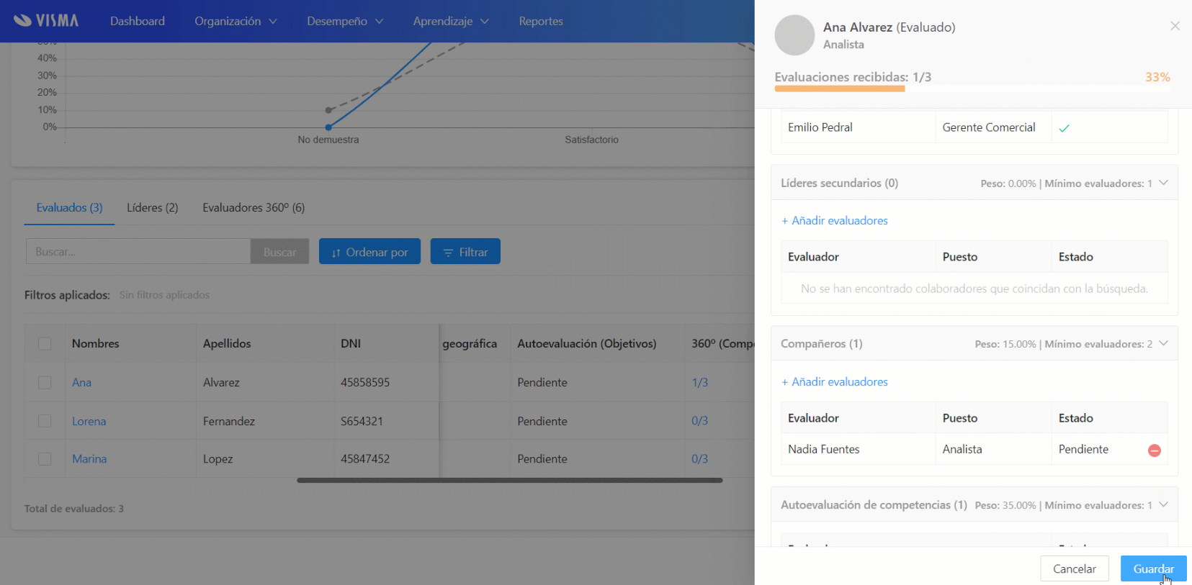
Task: Click the Apellidos column header
Action: click(x=227, y=344)
